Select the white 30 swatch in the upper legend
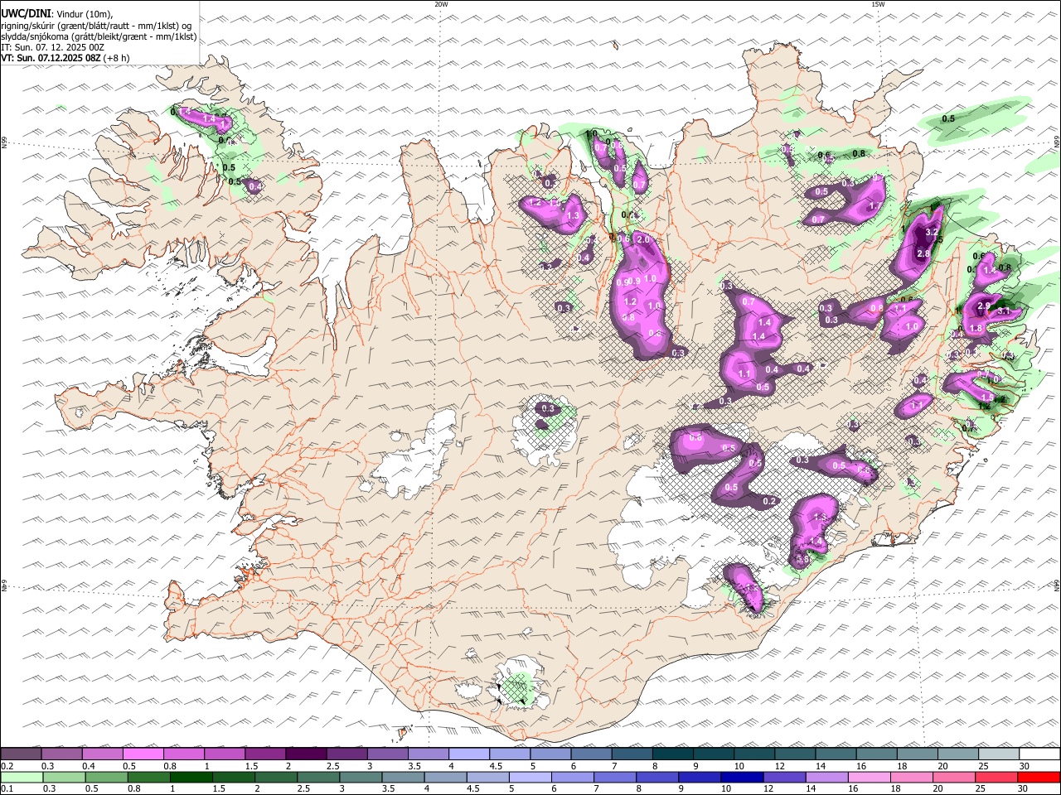Screen dimensions: 1061x795 pos(1039,754)
